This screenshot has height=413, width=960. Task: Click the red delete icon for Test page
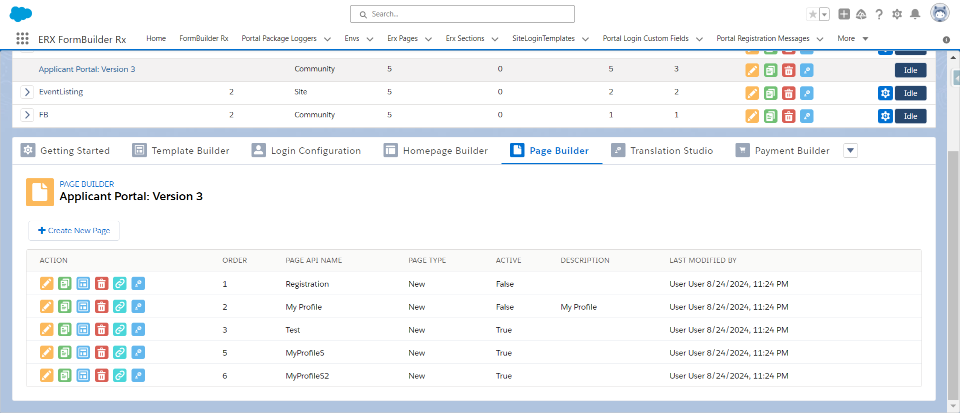101,330
